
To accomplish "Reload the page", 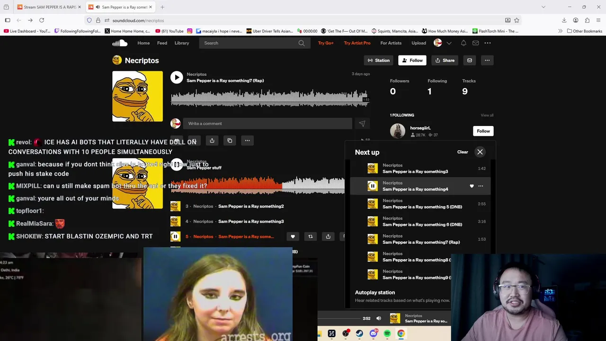I will [42, 20].
